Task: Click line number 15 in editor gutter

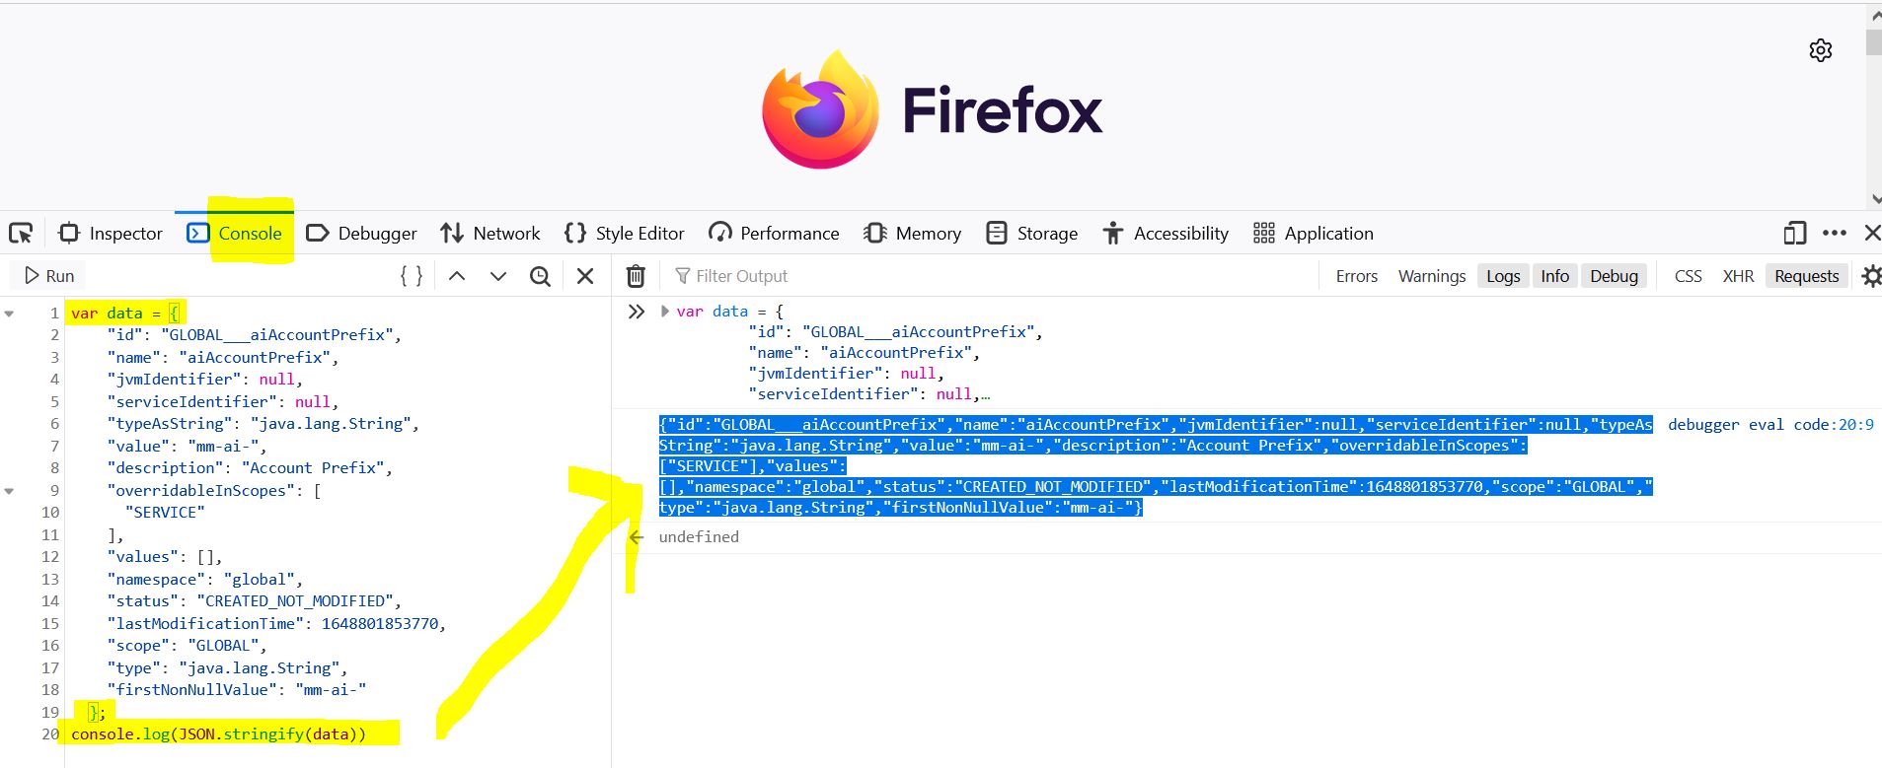Action: (49, 624)
